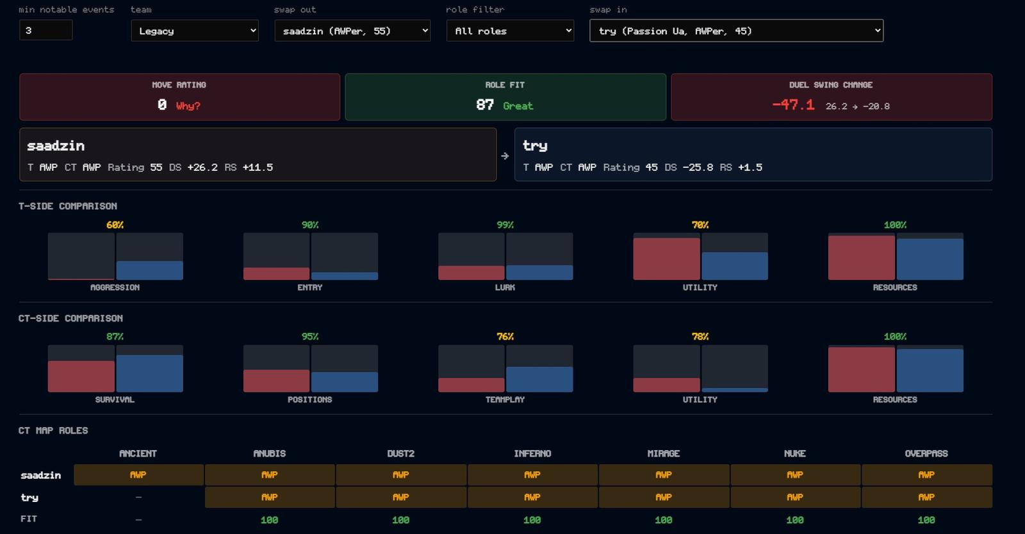
Task: Click the FIT value 100 under Overpass
Action: (926, 520)
